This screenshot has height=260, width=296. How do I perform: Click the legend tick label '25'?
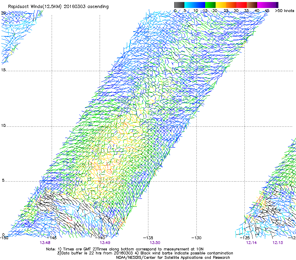click(226, 11)
